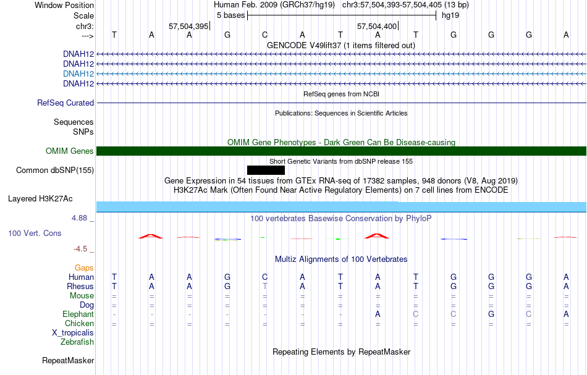The height and width of the screenshot is (375, 587).
Task: Open the OMIM Gene Phenotypes track title
Action: [341, 142]
